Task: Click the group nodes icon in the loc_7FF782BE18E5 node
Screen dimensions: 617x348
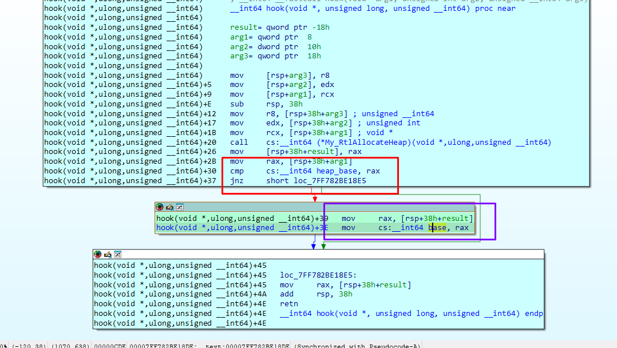Action: [x=118, y=254]
